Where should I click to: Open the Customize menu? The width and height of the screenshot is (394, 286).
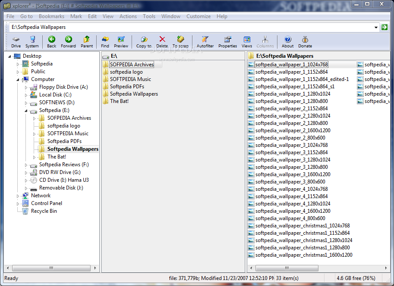coord(199,16)
